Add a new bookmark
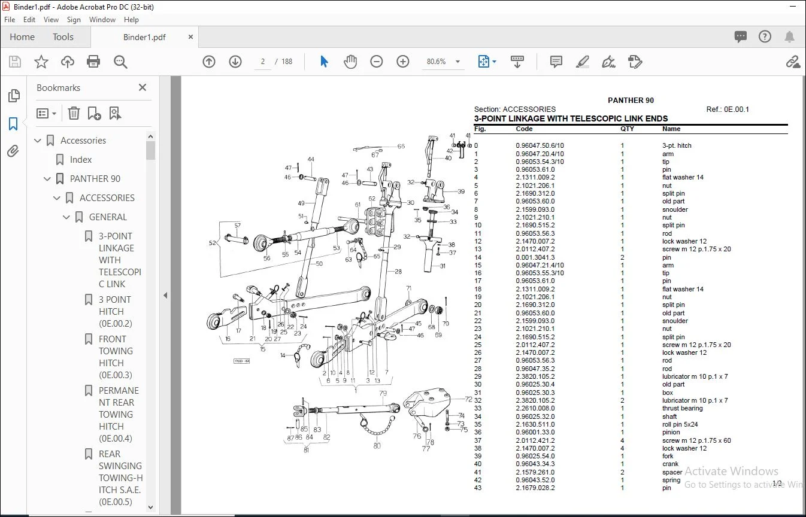 (x=94, y=113)
